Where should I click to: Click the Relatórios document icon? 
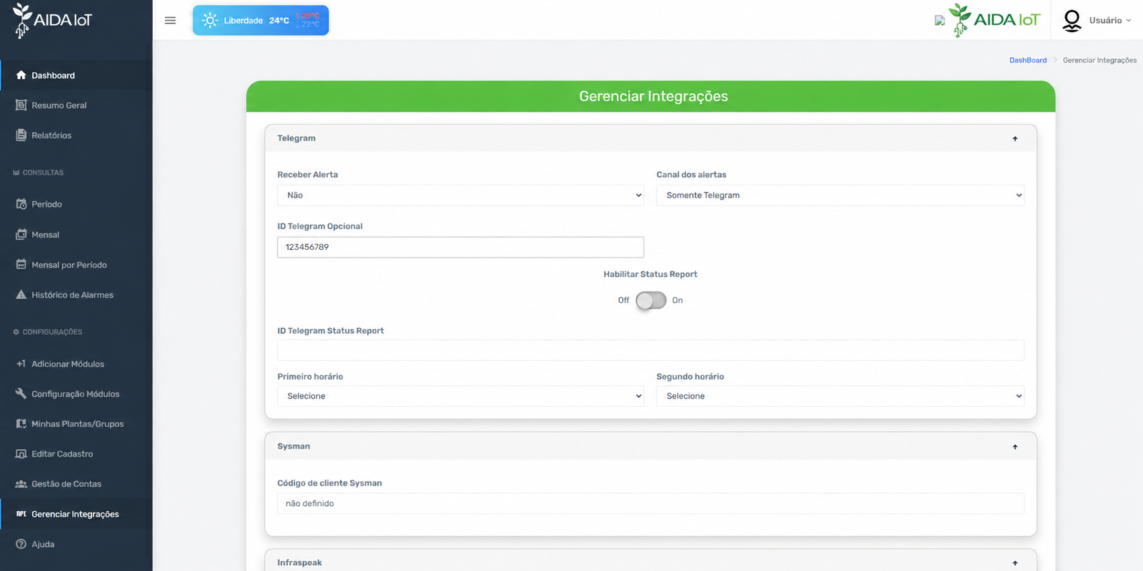tap(21, 135)
